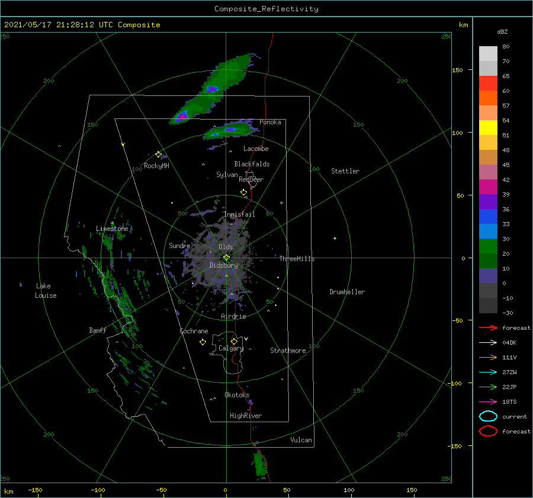Screen dimensions: 533x498
Task: Click the RockyMH label
Action: [x=156, y=166]
